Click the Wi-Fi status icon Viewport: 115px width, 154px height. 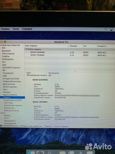106,29
